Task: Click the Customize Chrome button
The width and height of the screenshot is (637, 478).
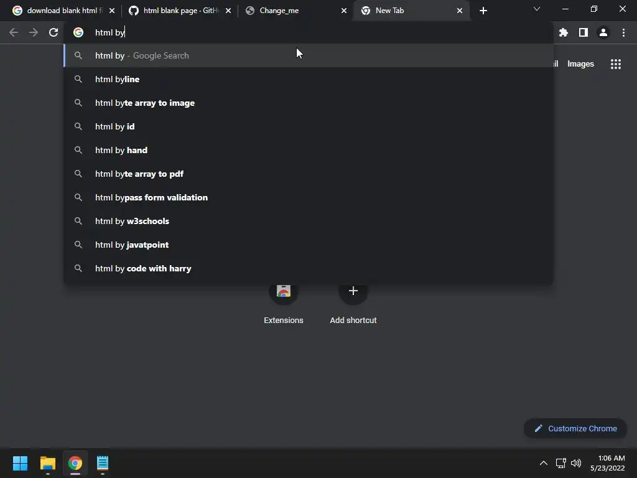Action: (575, 428)
